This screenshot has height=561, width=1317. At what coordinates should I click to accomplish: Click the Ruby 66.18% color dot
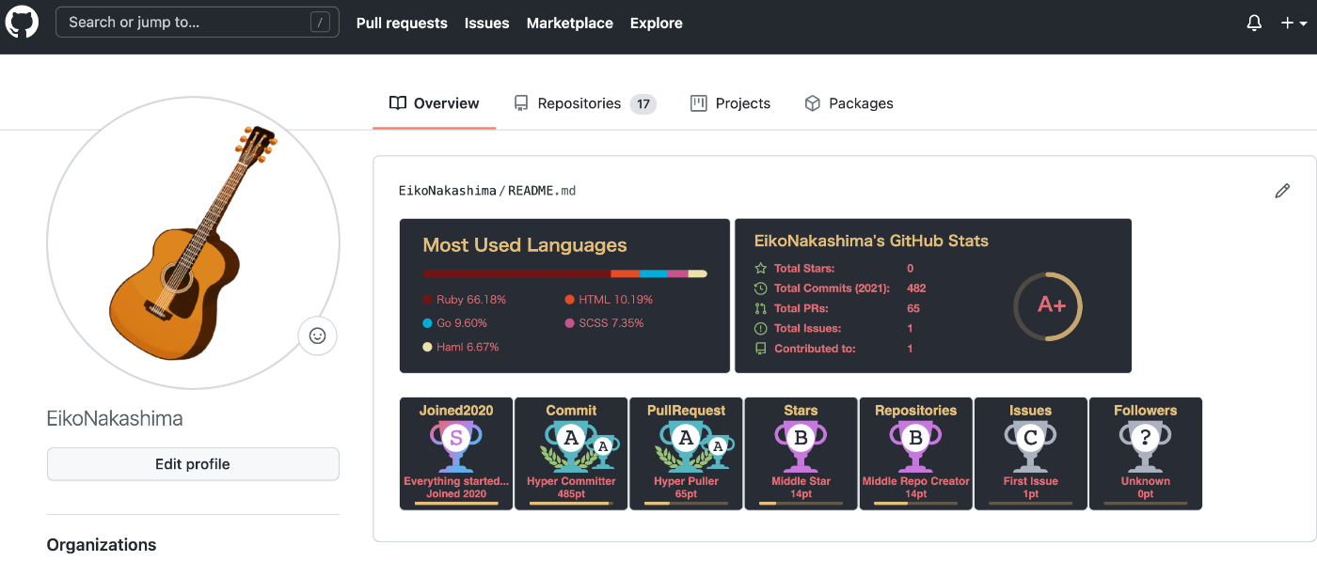(428, 300)
